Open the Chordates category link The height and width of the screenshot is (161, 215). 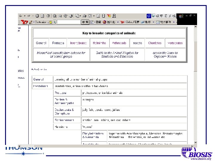pyautogui.click(x=155, y=43)
